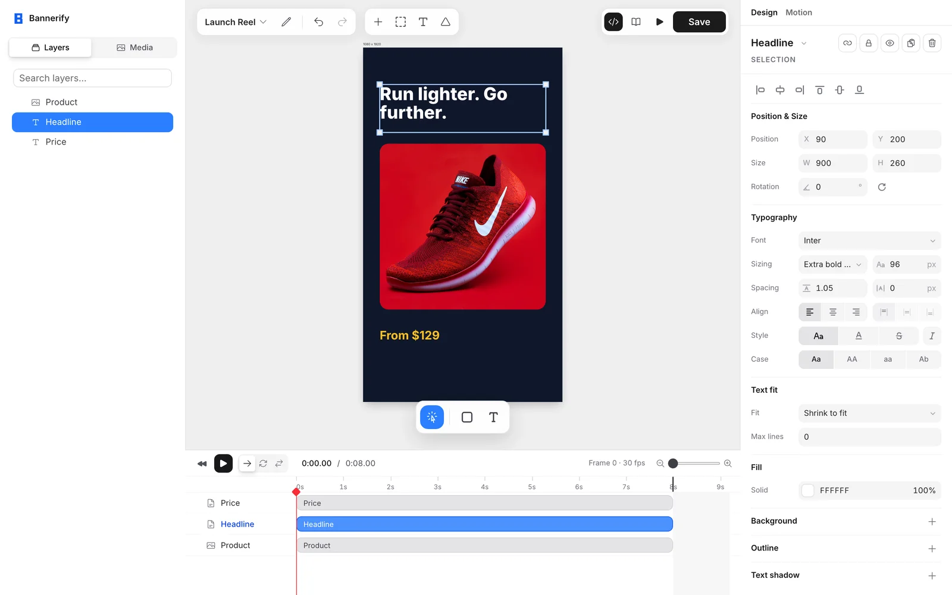Viewport: 952px width, 595px height.
Task: Select the Text tool in top toolbar
Action: click(423, 22)
